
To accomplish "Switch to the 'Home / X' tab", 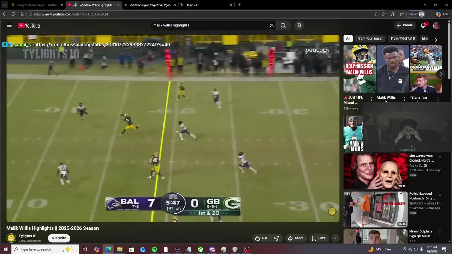I will [207, 5].
